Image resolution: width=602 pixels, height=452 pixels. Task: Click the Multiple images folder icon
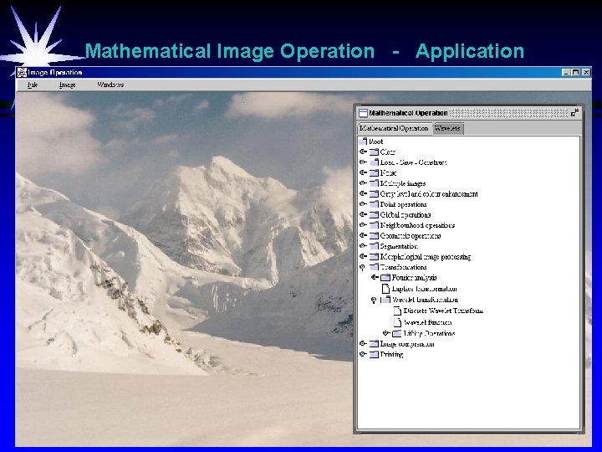375,183
